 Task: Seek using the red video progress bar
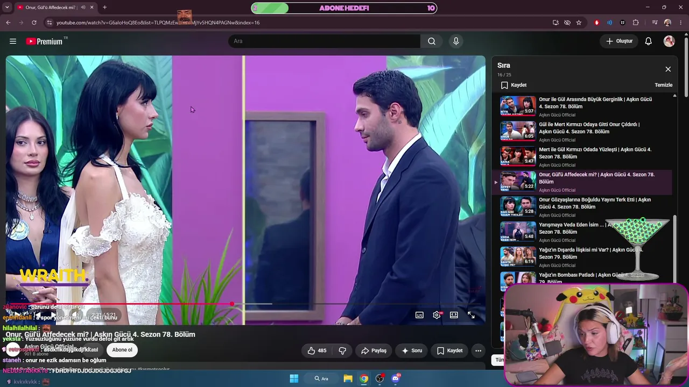245,304
